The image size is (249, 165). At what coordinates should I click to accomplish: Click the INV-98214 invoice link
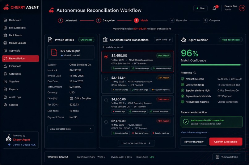[140, 29]
